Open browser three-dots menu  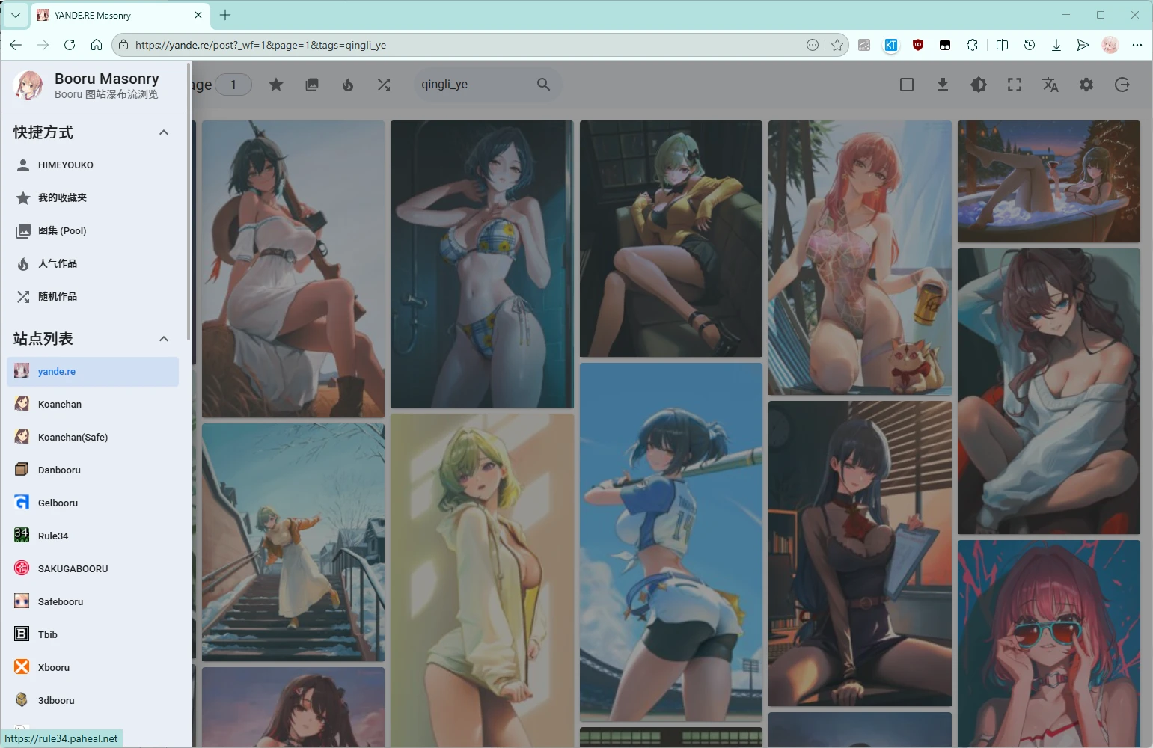[1137, 45]
